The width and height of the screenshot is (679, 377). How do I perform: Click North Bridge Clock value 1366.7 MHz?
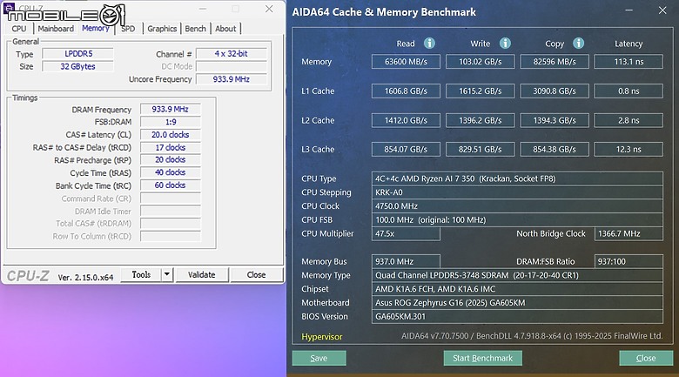tap(629, 233)
